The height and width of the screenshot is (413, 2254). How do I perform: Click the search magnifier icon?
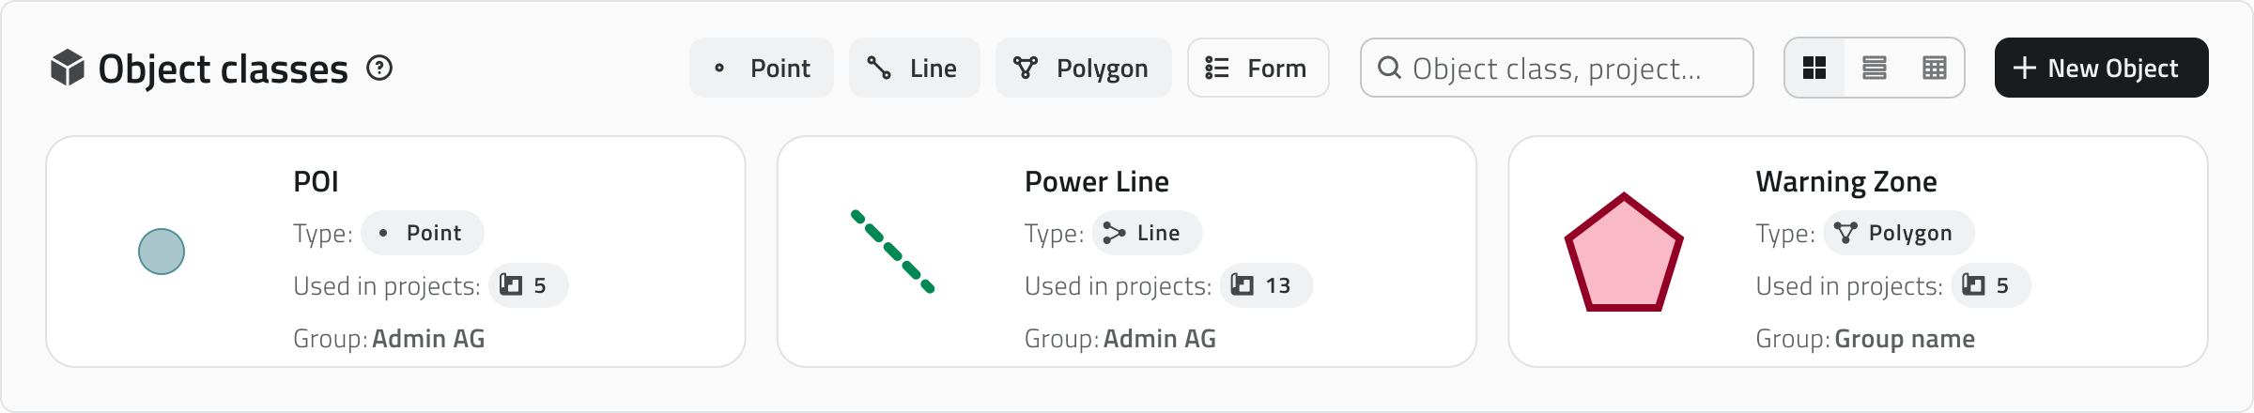click(1389, 68)
